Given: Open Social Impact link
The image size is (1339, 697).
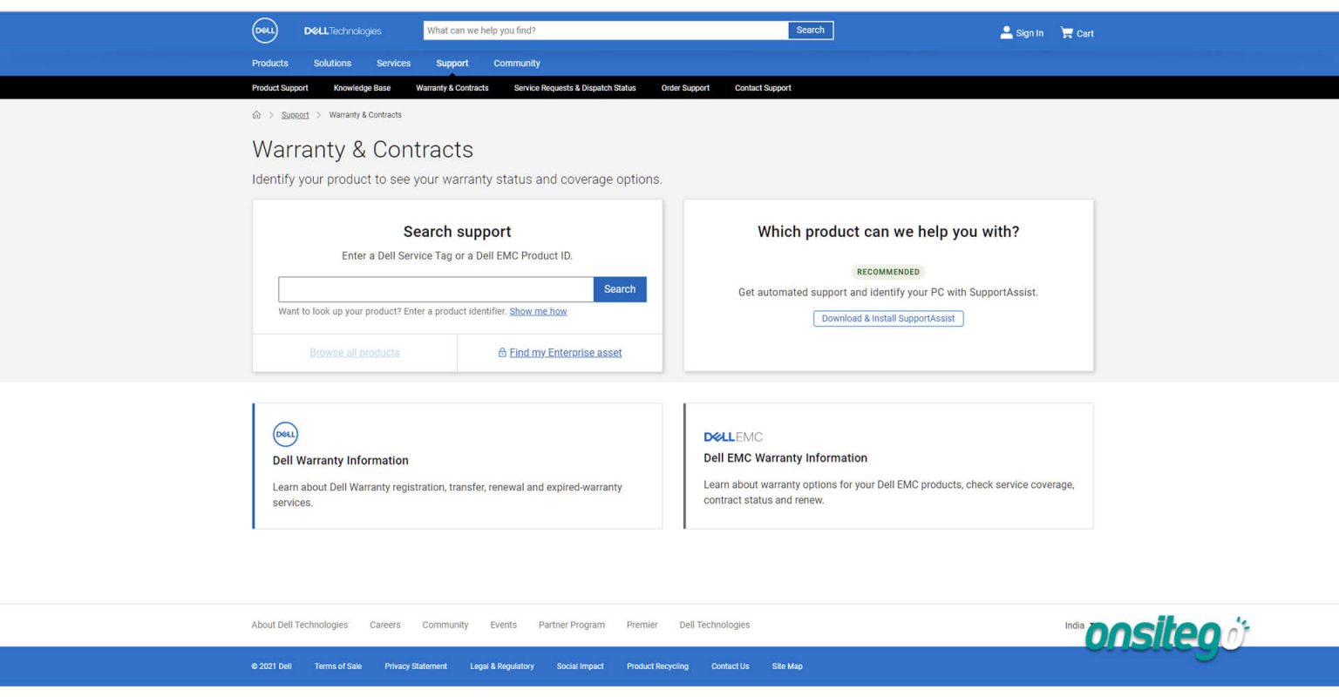Looking at the screenshot, I should click(x=581, y=667).
